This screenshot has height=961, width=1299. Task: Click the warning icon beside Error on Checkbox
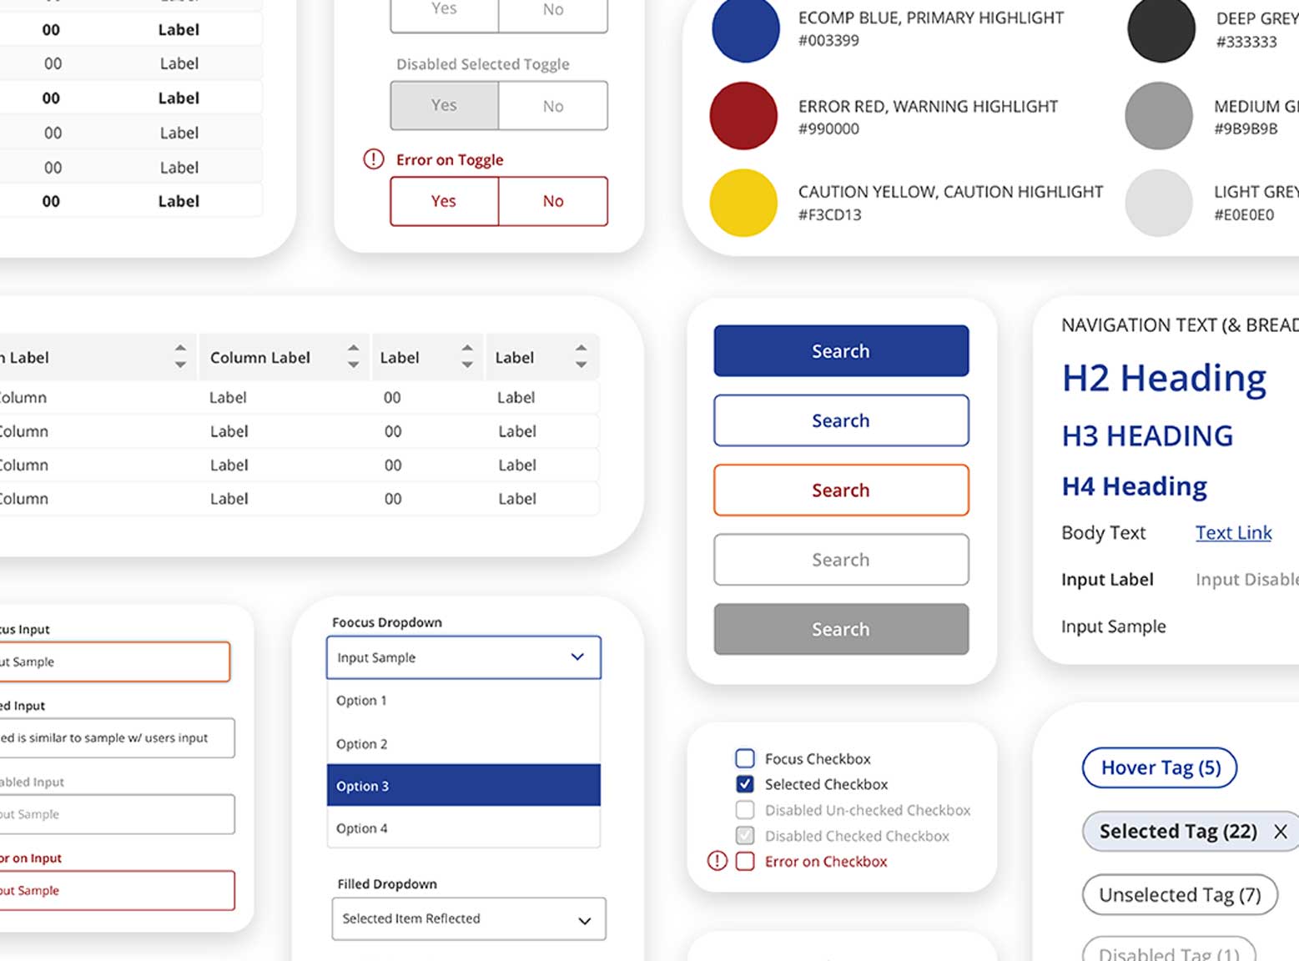pyautogui.click(x=717, y=861)
